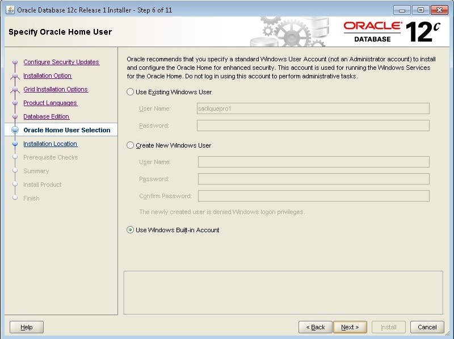Viewport: 454px width, 339px height.
Task: Click the new user User Name field
Action: [314, 162]
